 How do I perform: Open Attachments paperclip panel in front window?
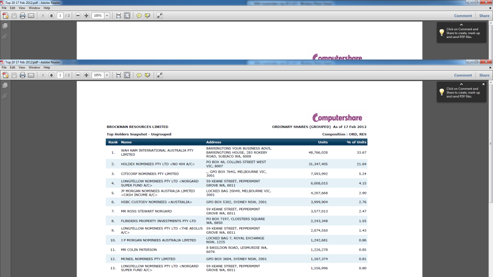pyautogui.click(x=5, y=96)
